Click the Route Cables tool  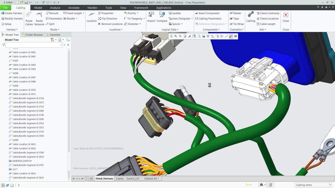pos(29,18)
